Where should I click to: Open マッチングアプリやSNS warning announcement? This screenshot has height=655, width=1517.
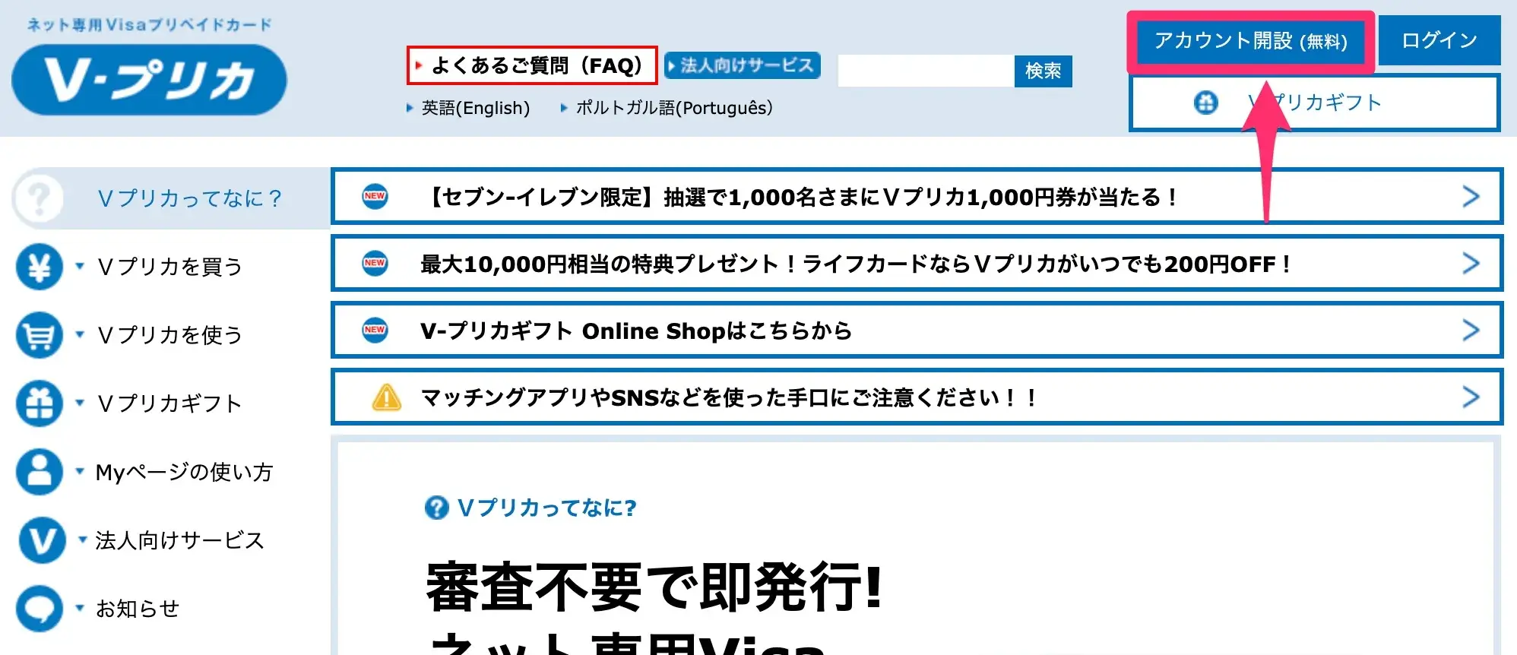coord(917,397)
